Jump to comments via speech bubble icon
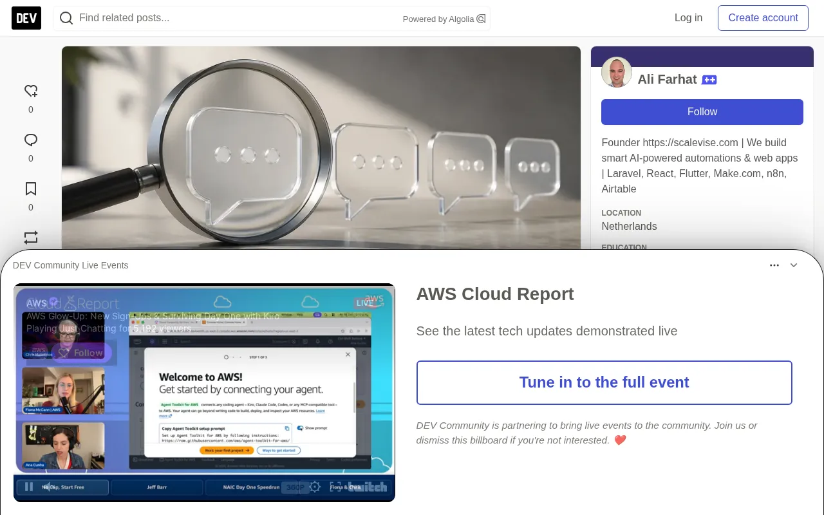Image resolution: width=824 pixels, height=515 pixels. pyautogui.click(x=31, y=140)
